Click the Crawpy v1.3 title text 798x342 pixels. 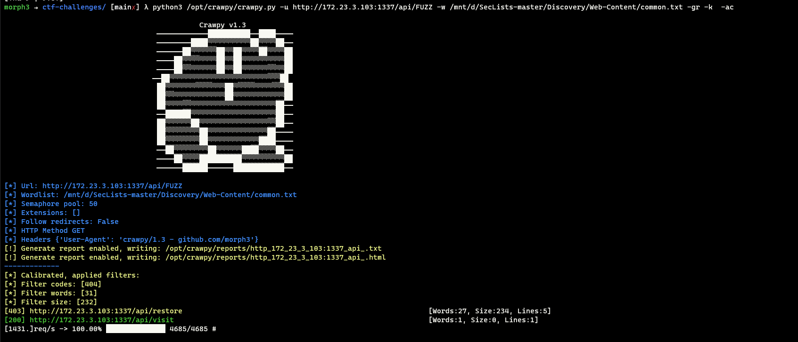point(222,25)
